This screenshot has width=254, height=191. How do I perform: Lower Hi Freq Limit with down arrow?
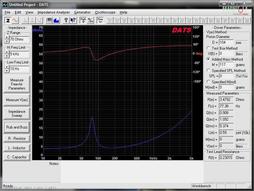pyautogui.click(x=7, y=56)
